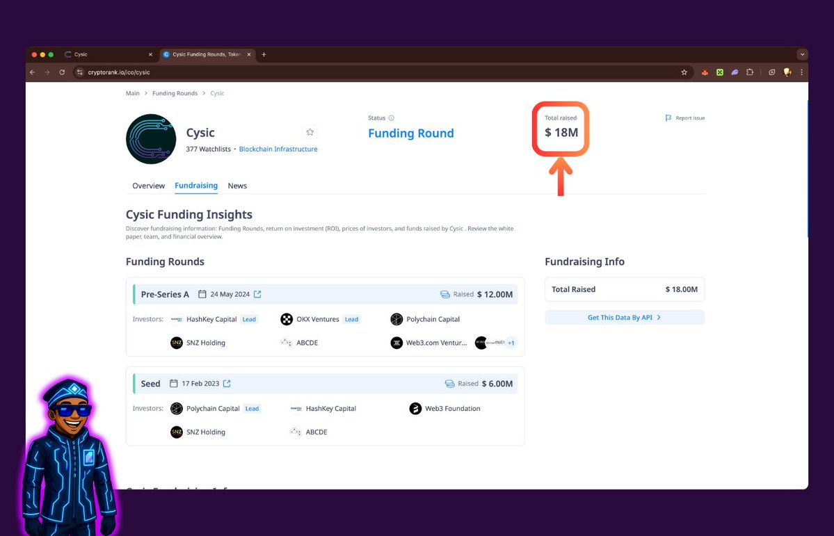Click the Funding Round status heading
Image resolution: width=834 pixels, height=536 pixels.
point(411,133)
